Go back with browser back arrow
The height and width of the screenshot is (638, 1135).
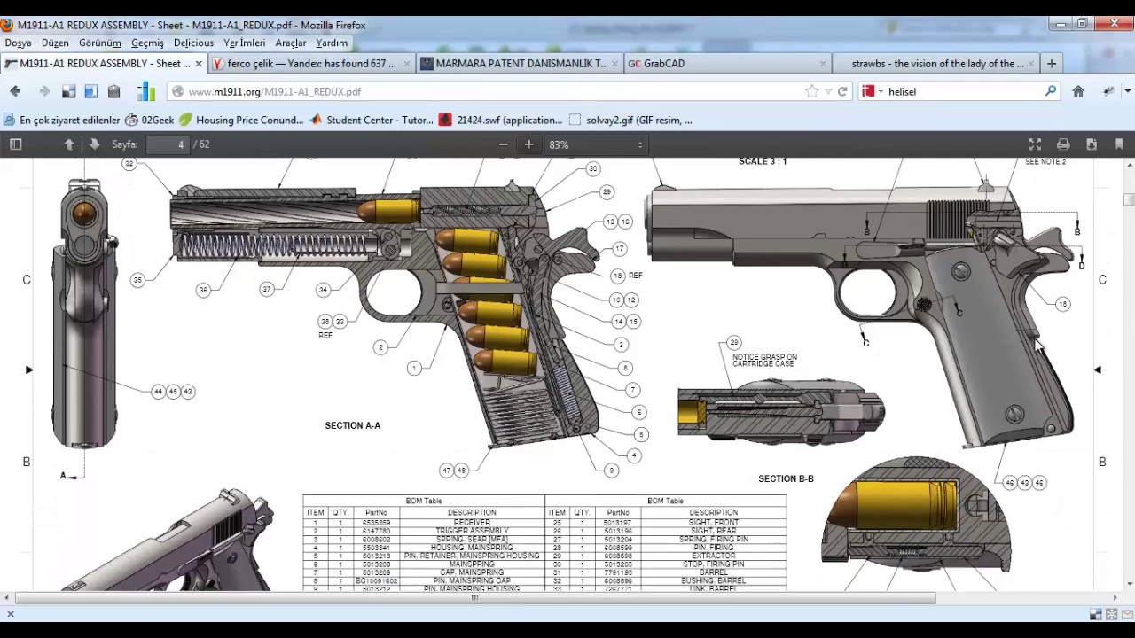pyautogui.click(x=15, y=91)
